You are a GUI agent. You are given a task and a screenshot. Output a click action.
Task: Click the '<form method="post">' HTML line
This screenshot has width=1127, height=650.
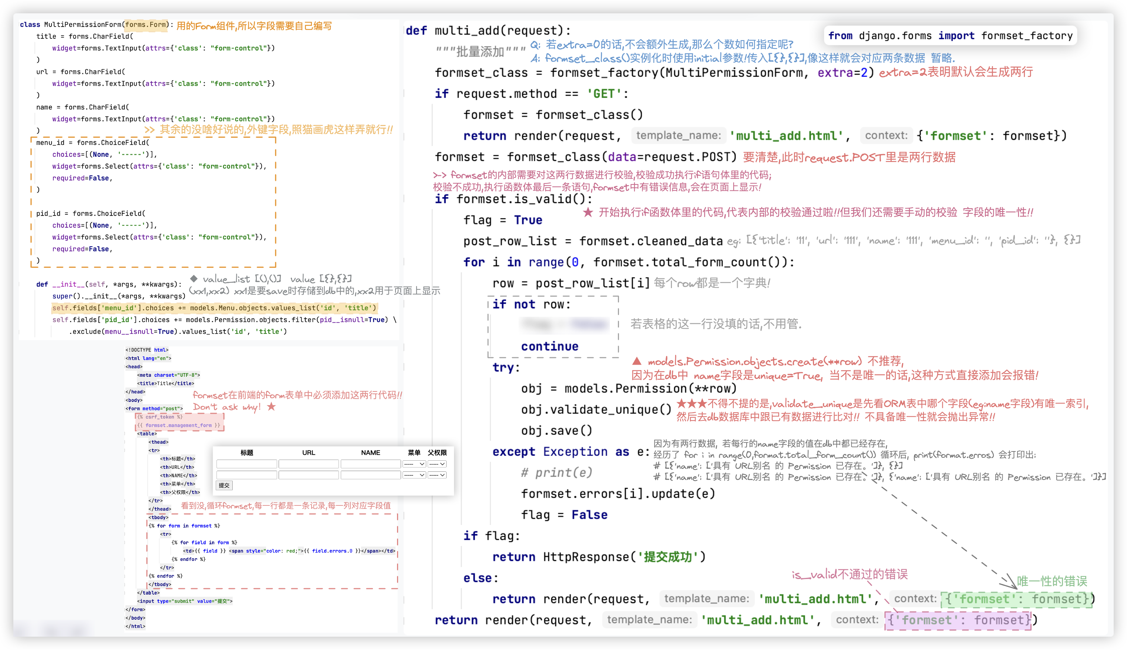154,408
